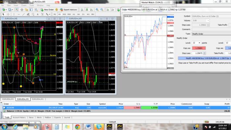
Task: Switch to the EURUSDm,M5 chart tab
Action: pos(23,99)
